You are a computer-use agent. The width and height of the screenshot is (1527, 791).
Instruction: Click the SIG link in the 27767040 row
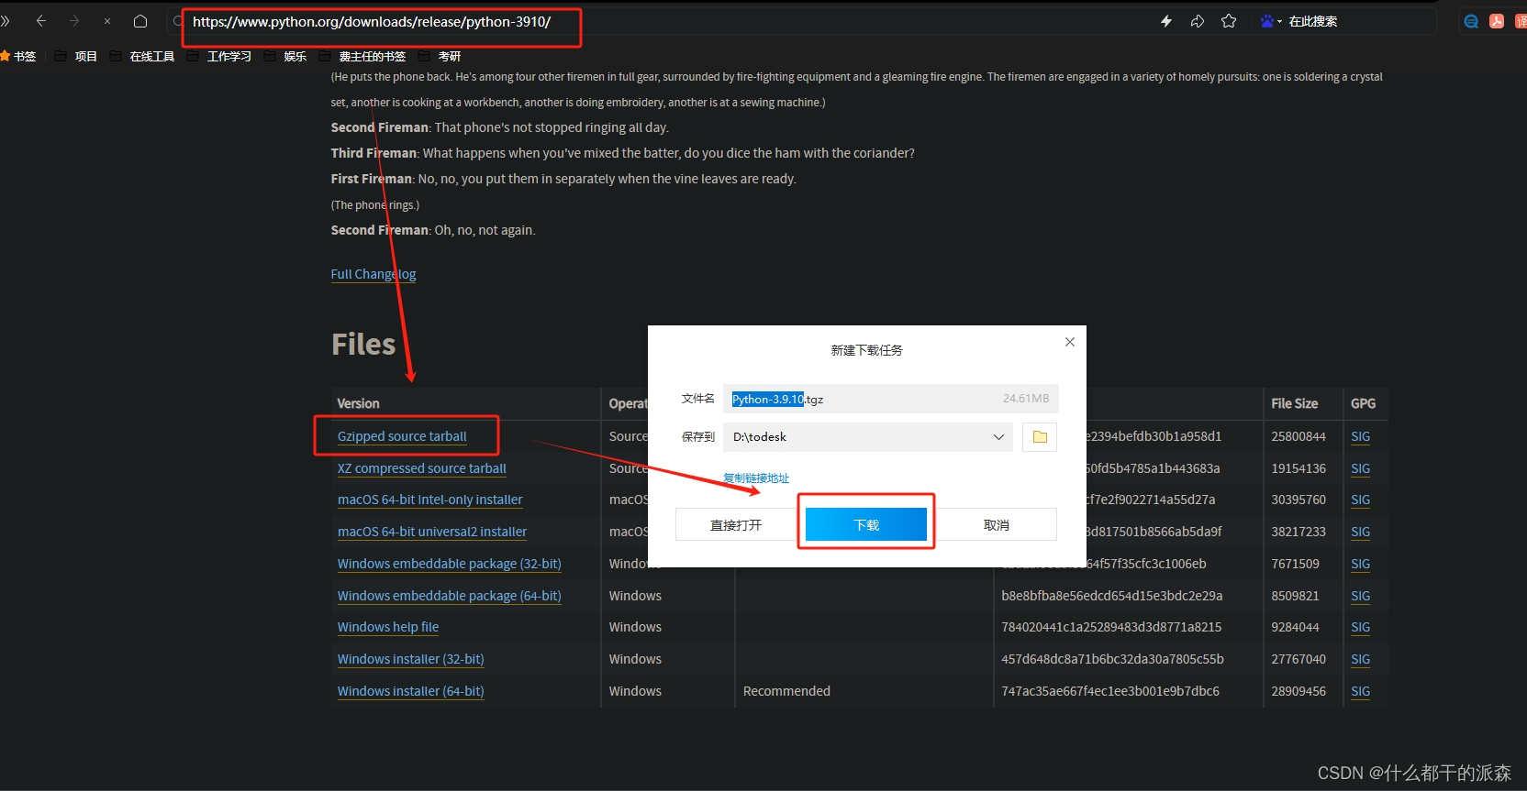coord(1361,659)
